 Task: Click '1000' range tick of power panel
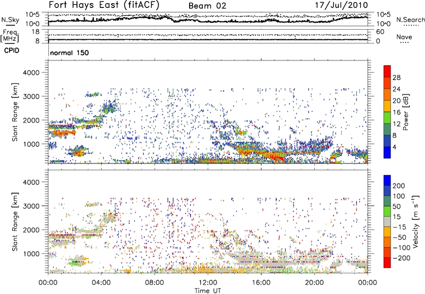[31, 144]
